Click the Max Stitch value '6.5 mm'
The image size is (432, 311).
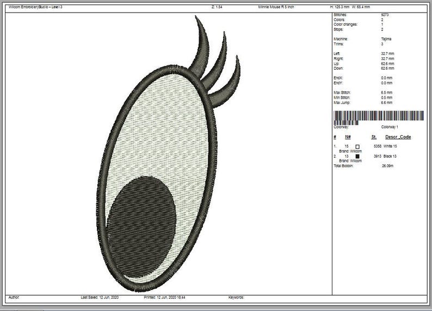pos(387,93)
